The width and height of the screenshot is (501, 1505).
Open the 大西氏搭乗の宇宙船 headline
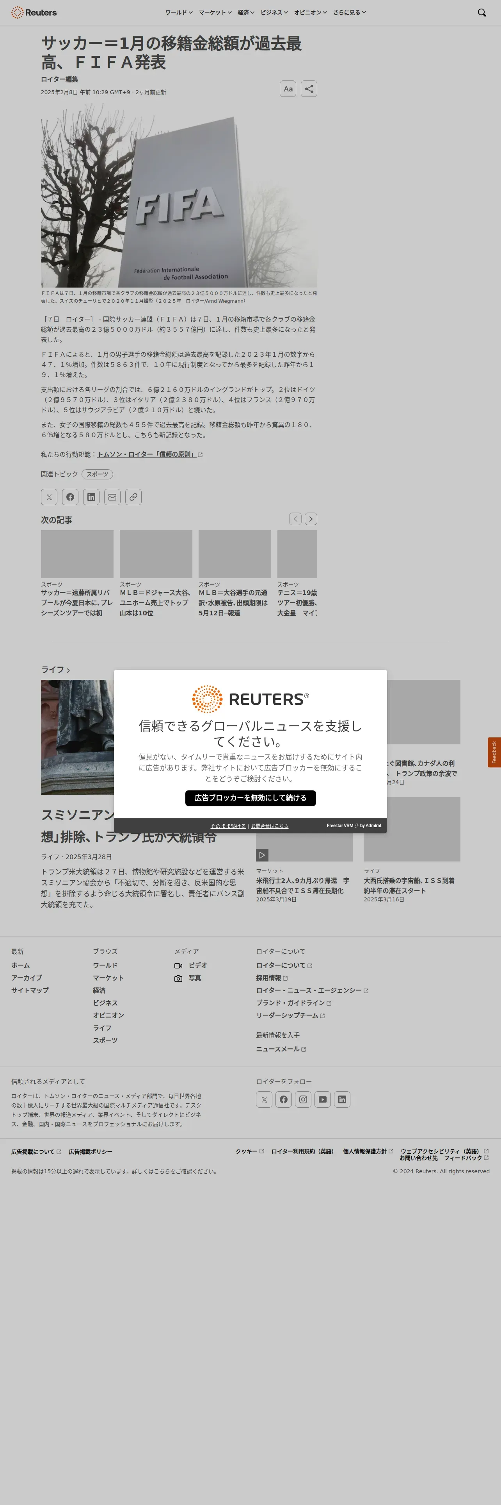[x=409, y=886]
